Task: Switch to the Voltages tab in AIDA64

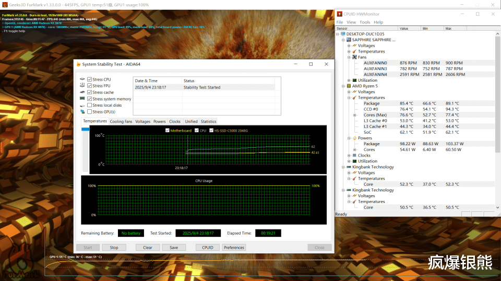Action: tap(142, 121)
